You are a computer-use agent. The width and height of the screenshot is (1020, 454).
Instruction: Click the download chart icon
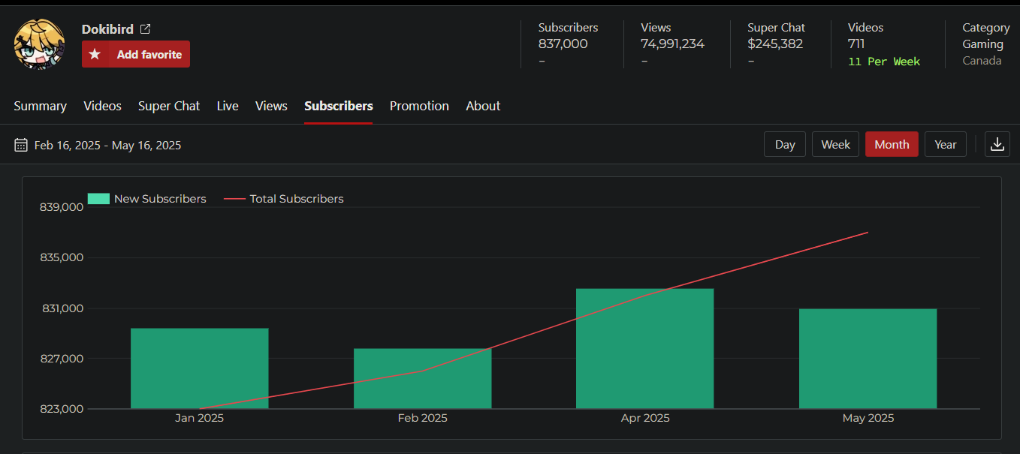997,145
